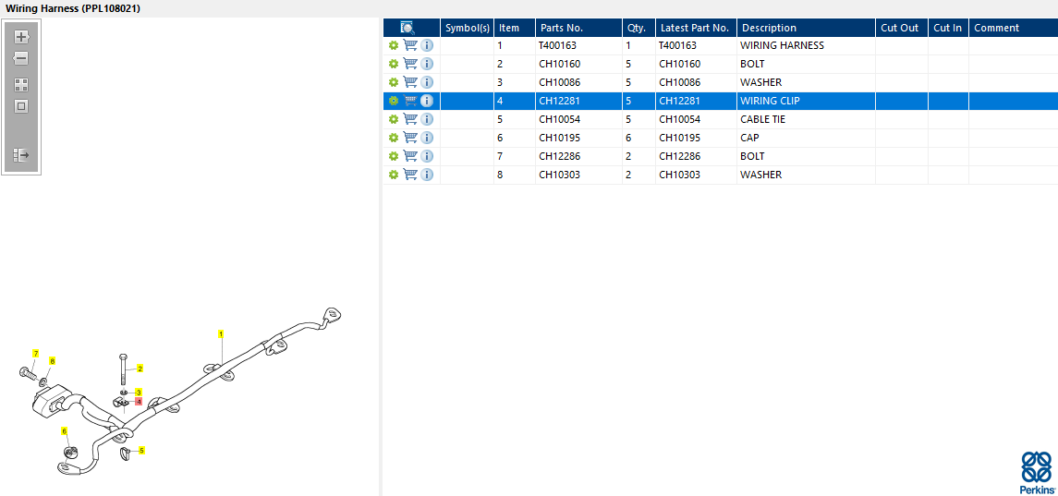Click the Comment column header
Screen dimensions: 1058x496
(1014, 28)
